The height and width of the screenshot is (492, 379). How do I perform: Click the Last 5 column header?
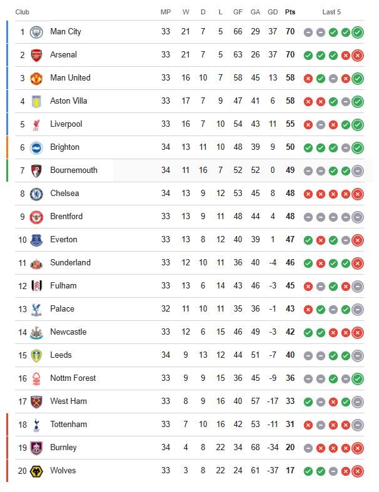[331, 12]
